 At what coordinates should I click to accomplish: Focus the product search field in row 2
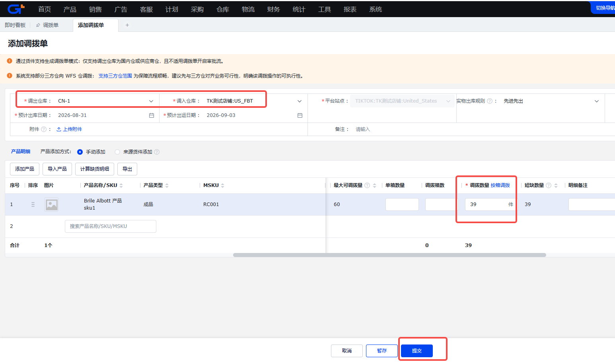[x=111, y=226]
